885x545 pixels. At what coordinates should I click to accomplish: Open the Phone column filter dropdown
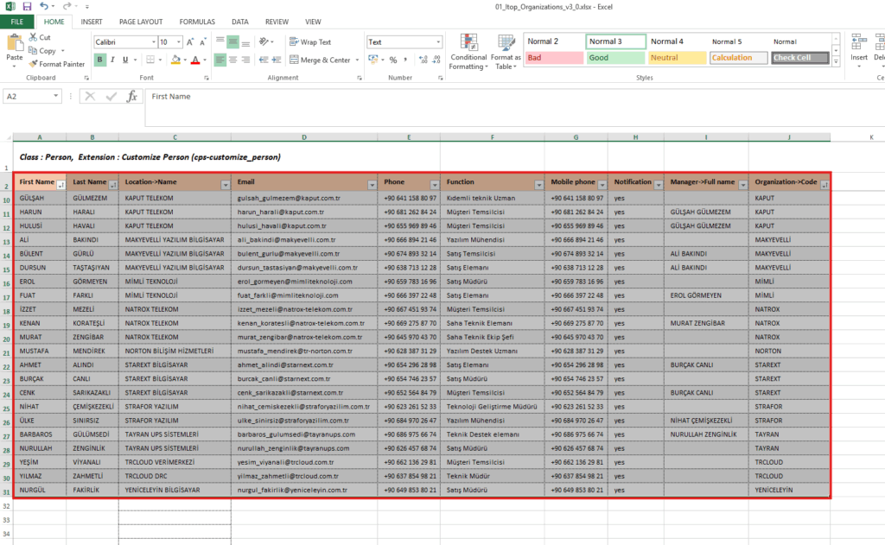coord(435,185)
